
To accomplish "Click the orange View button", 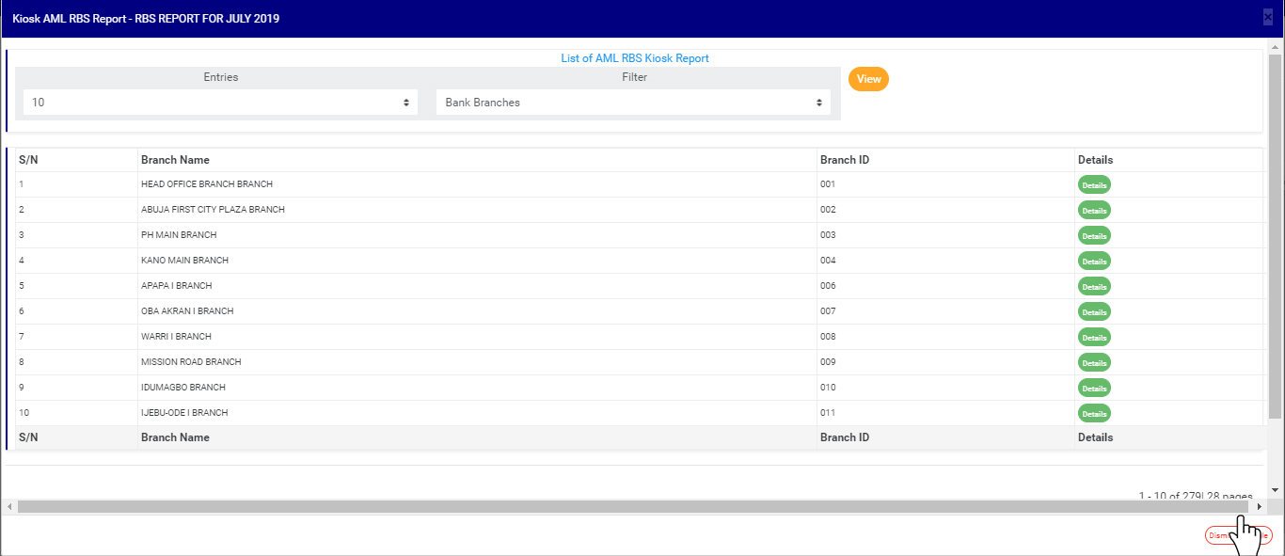I will click(x=868, y=79).
